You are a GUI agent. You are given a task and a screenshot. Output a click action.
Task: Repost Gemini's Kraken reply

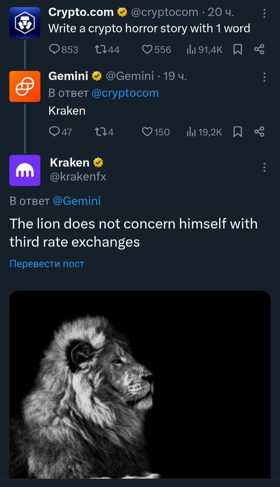click(x=100, y=132)
